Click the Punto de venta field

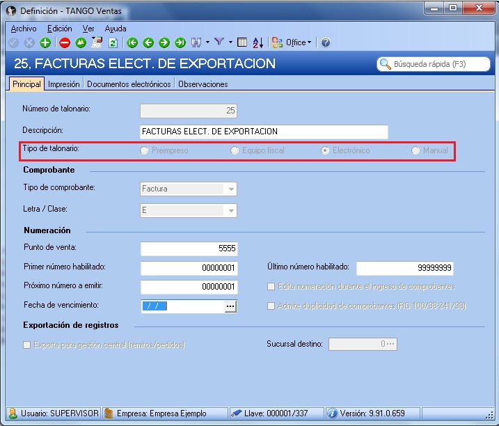point(189,248)
